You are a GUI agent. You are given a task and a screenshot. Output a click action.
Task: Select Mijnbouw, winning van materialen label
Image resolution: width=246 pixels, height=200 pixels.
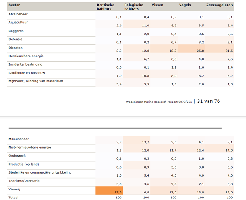[x=36, y=81]
